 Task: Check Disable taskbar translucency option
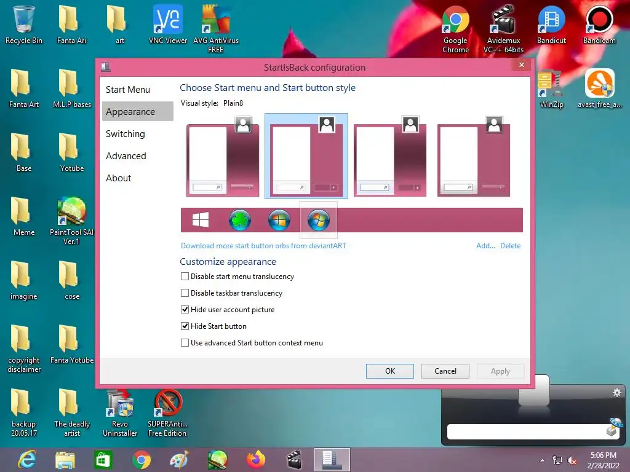click(x=185, y=293)
